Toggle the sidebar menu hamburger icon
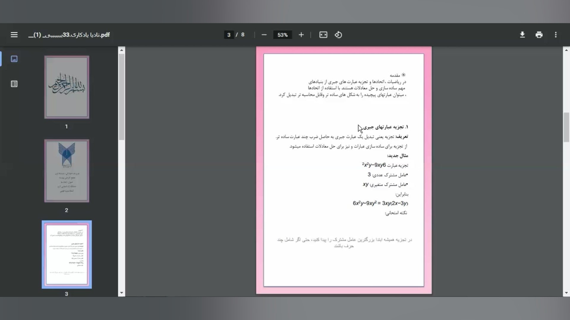Screen dimensions: 570x320 point(14,35)
